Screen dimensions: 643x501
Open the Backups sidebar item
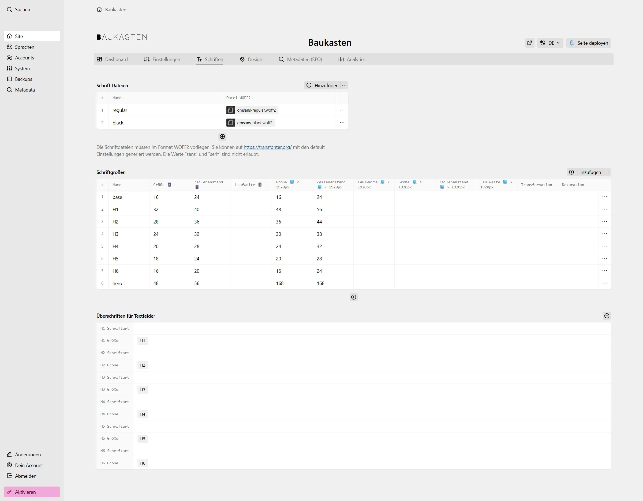[x=24, y=79]
